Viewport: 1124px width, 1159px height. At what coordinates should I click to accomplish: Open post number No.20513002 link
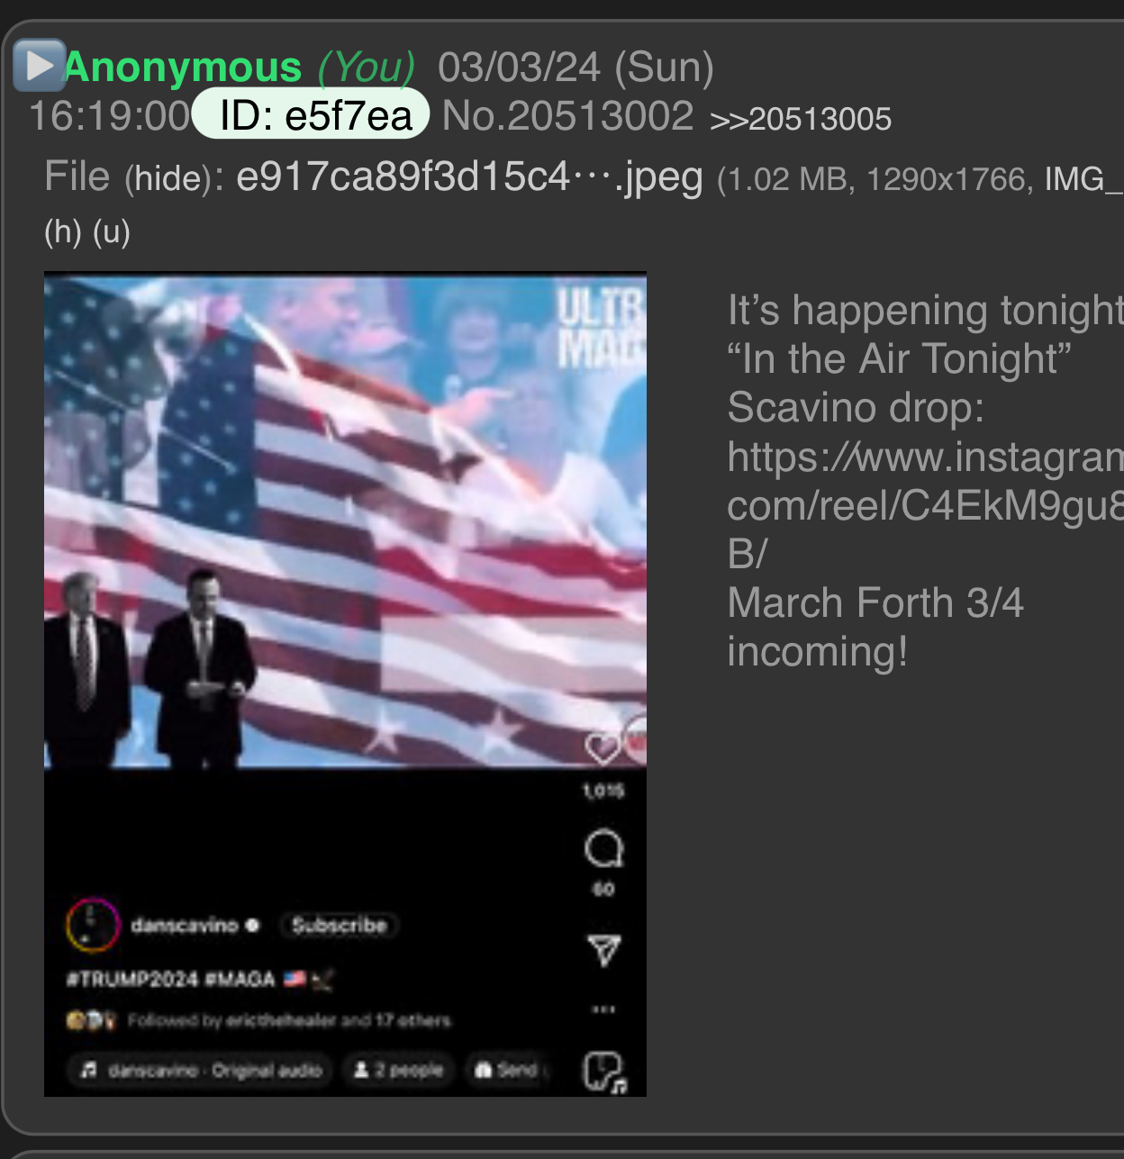pyautogui.click(x=567, y=115)
